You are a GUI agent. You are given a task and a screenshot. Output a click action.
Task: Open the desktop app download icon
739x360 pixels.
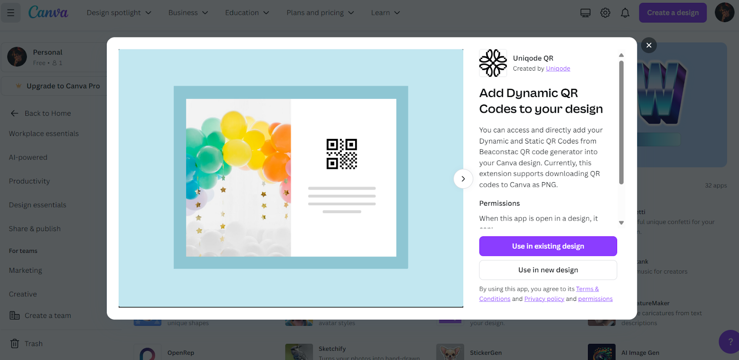pos(585,13)
